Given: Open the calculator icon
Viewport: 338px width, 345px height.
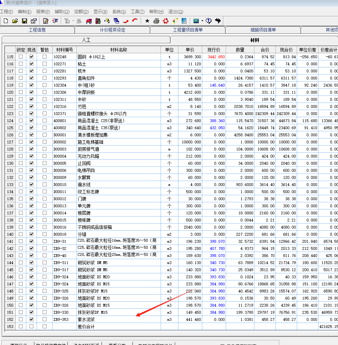Looking at the screenshot, I should 196,21.
